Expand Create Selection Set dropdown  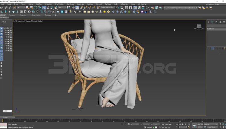click(108, 7)
